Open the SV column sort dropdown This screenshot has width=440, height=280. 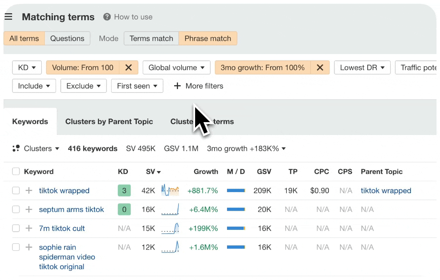coord(153,171)
